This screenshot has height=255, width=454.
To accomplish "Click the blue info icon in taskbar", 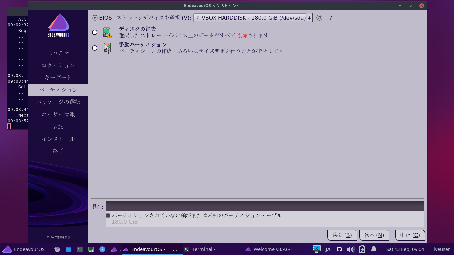I will point(102,249).
